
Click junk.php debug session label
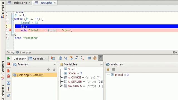[24, 52]
